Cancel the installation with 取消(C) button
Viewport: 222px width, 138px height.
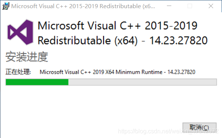tap(199, 128)
